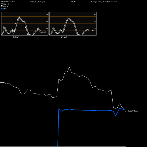Click the Fast K legend swatch

2,6
